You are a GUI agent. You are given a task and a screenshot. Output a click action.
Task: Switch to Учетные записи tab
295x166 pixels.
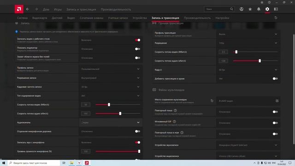coord(118,18)
